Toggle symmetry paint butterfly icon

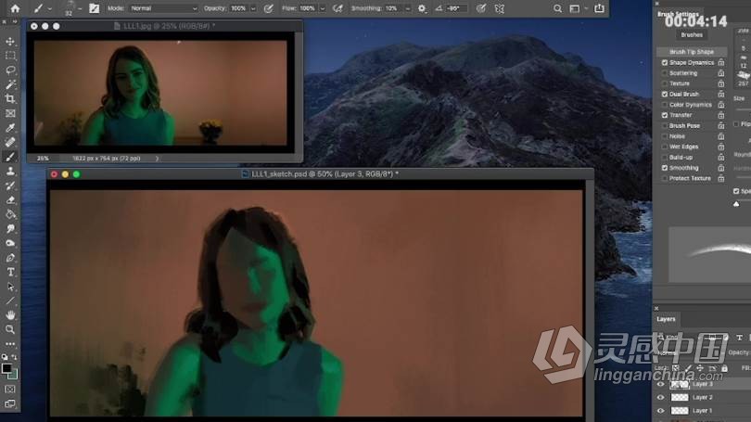(500, 8)
